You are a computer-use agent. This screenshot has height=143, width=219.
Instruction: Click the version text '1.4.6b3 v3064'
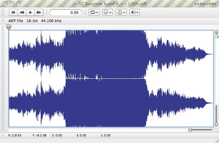[205, 4]
